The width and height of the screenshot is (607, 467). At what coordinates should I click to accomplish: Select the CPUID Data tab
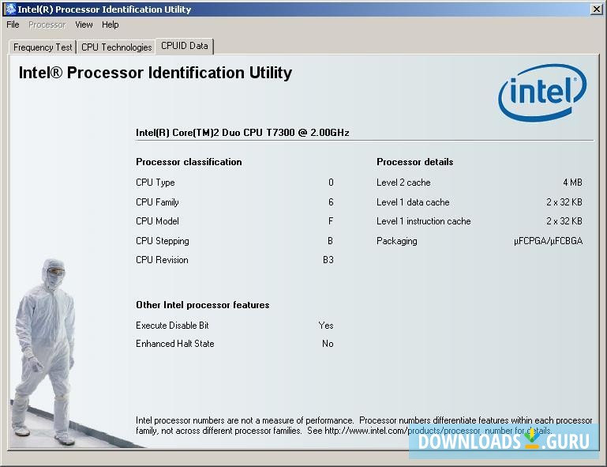click(184, 46)
